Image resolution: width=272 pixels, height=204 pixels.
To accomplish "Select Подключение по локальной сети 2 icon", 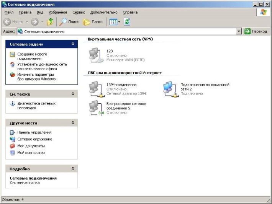I will pyautogui.click(x=171, y=89).
